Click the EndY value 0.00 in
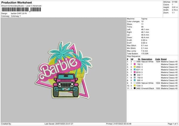Screen dimensions: 179x126 tap(144, 43)
